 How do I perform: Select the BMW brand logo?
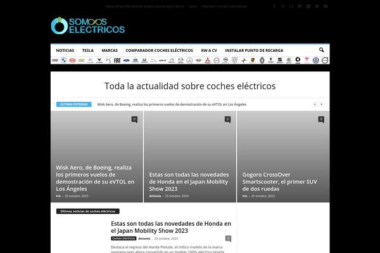coord(64,60)
